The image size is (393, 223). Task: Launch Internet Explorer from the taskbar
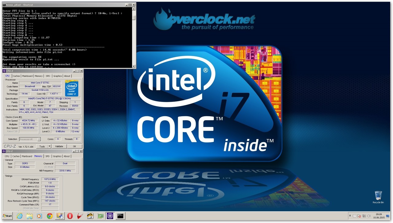click(x=19, y=216)
